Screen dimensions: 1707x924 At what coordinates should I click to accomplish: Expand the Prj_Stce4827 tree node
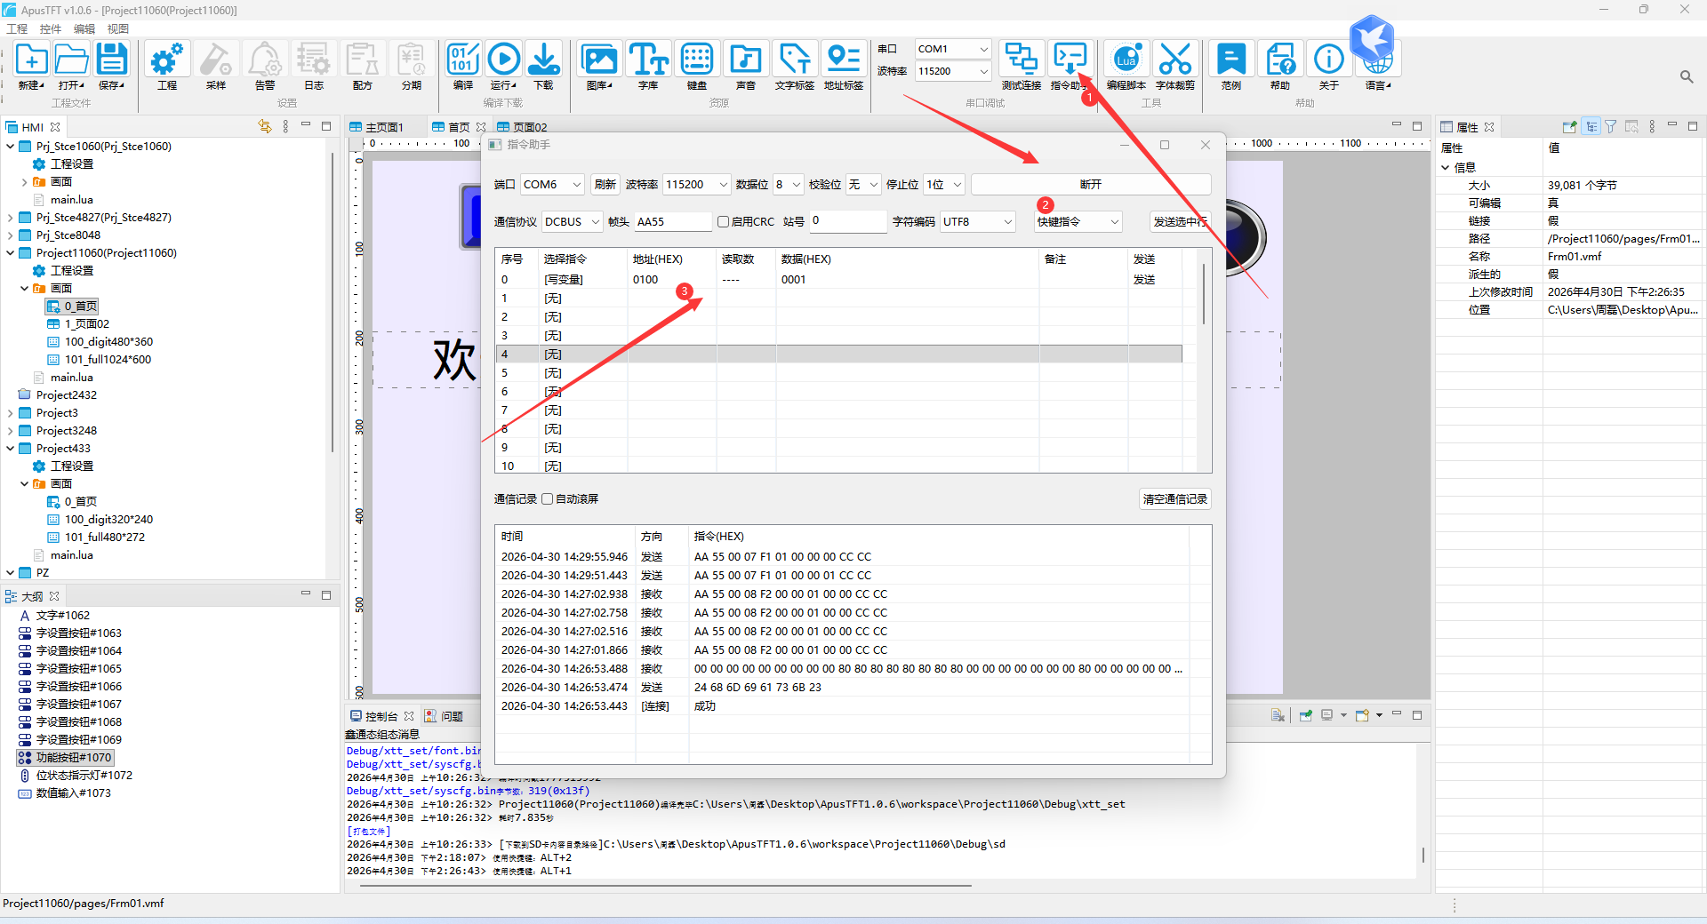point(11,218)
